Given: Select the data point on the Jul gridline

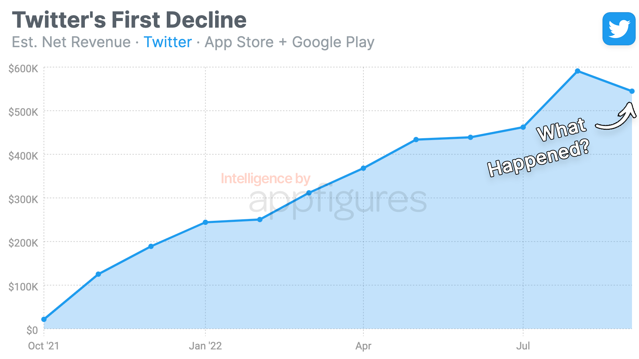Looking at the screenshot, I should click(523, 127).
